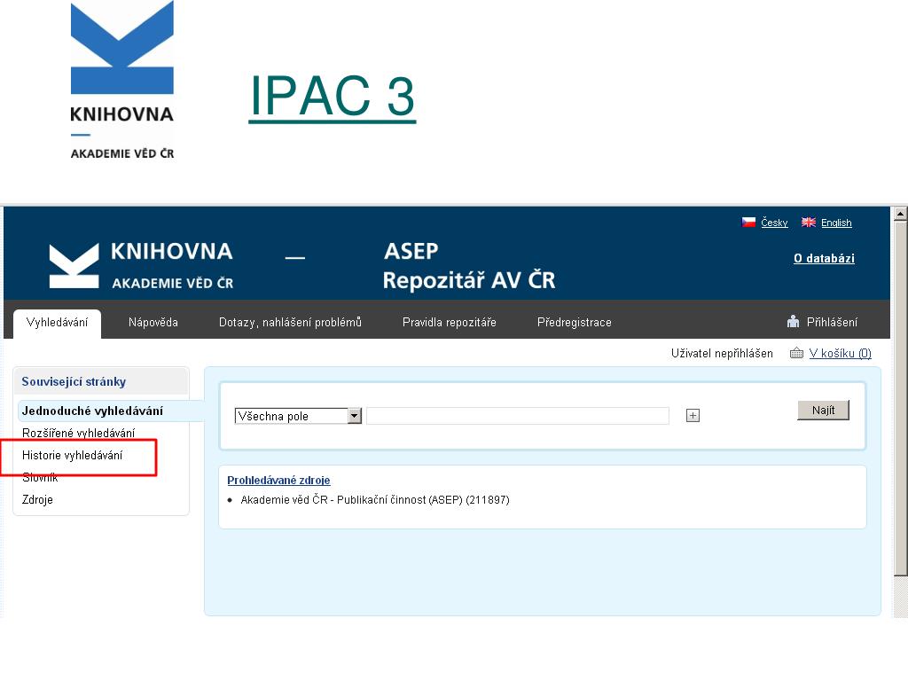908x681 pixels.
Task: Click the Související stránky heading
Action: click(x=74, y=381)
